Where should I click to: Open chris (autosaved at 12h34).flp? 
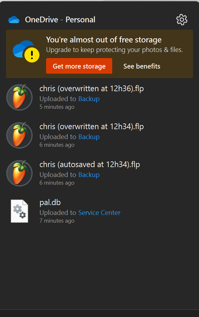coord(90,165)
